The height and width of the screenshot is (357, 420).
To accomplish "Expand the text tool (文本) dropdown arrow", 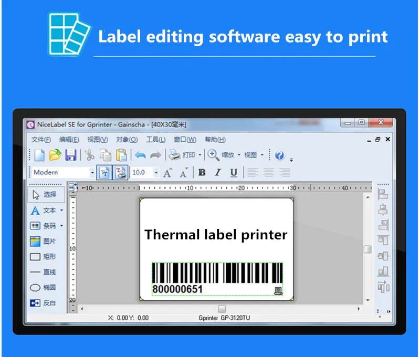I will 61,211.
